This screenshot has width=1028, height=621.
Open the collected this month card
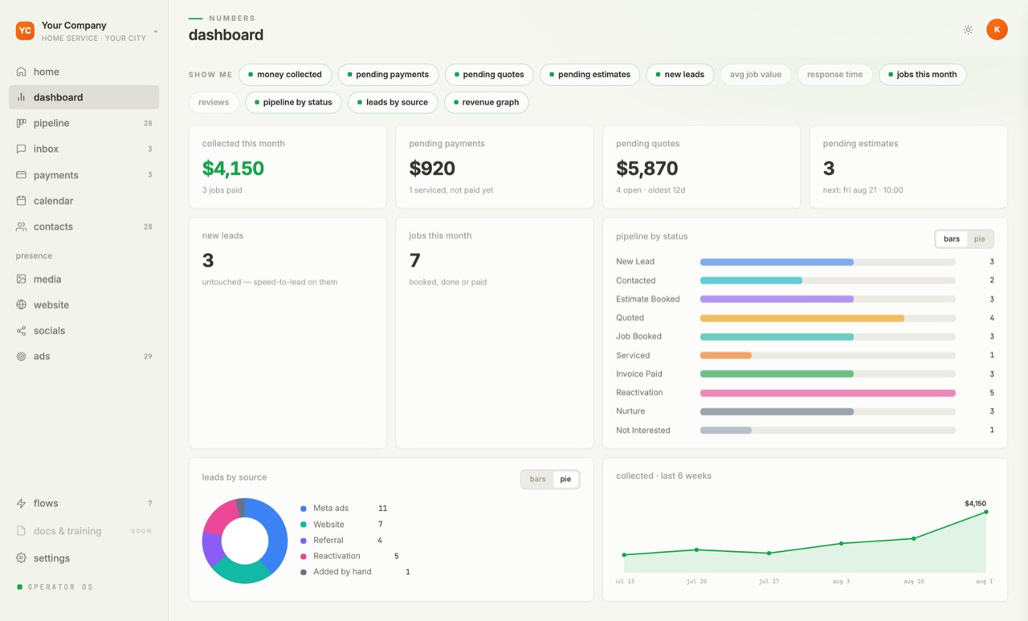288,166
